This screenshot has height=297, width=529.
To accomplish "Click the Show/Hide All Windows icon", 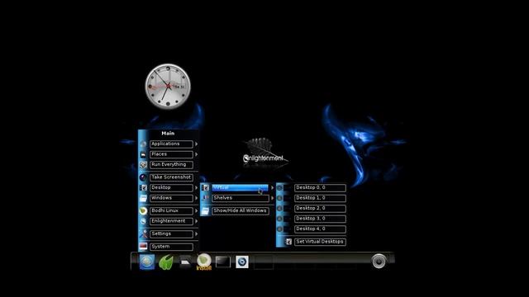I will tap(206, 211).
